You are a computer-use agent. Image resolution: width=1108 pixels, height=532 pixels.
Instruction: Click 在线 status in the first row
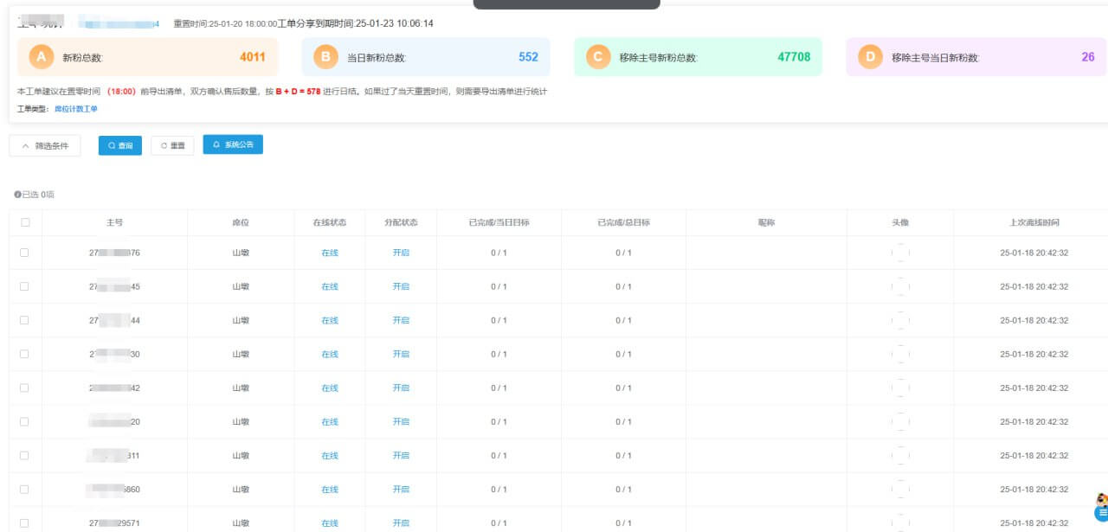330,253
